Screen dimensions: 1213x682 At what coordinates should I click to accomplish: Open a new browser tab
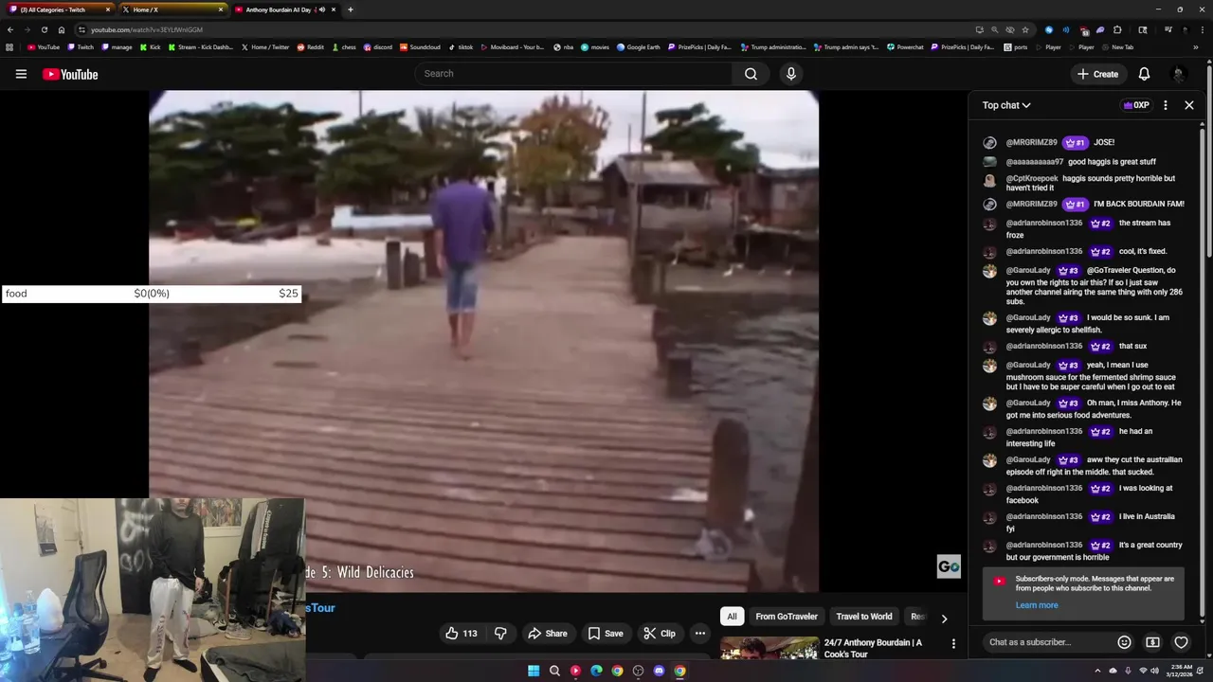pos(351,9)
